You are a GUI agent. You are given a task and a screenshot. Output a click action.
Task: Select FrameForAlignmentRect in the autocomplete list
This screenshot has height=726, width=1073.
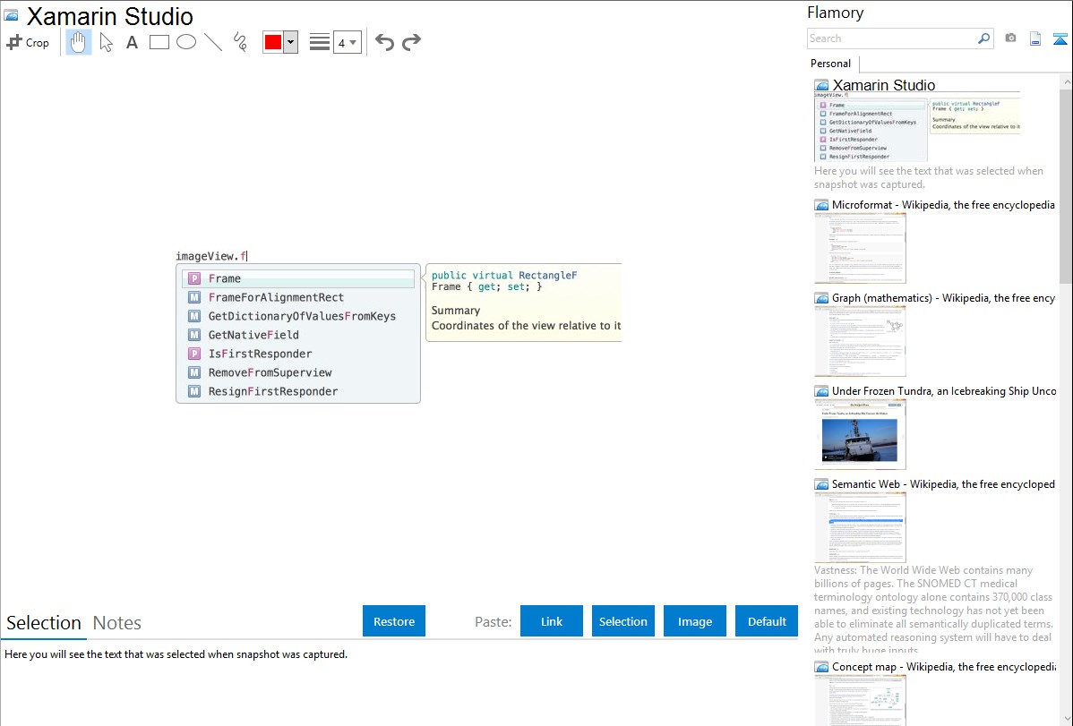[x=298, y=297]
